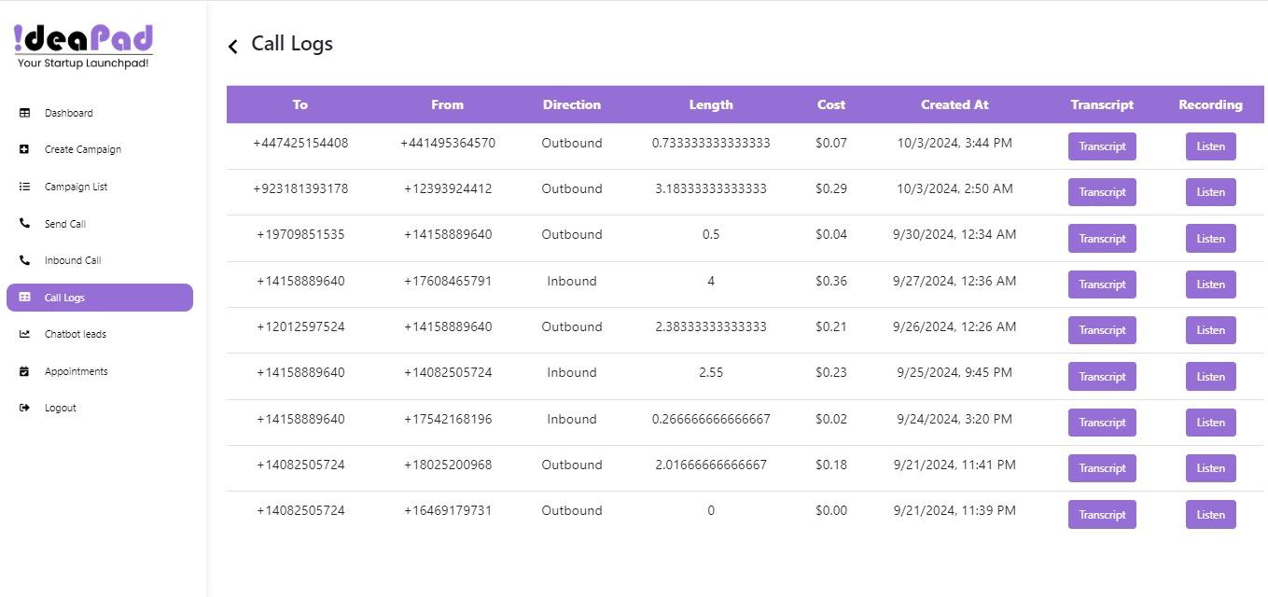Viewport: 1268px width, 597px height.
Task: Click the Create Campaign plus icon
Action: pos(24,149)
